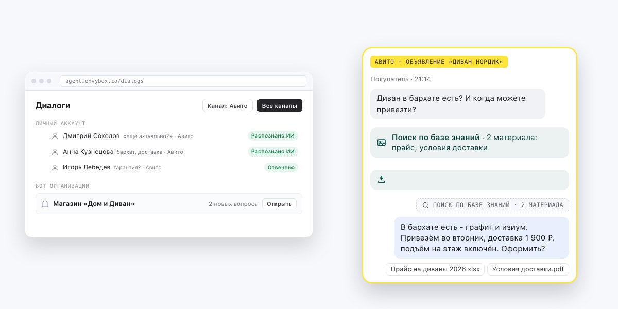Open the Магазин «Дом и Диван» bot

point(280,204)
